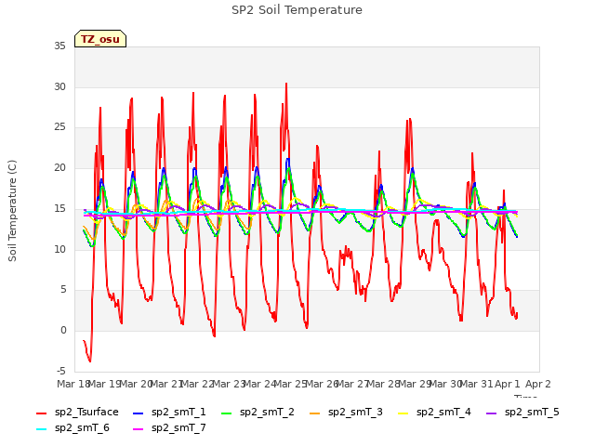
Task: Click the magenta sp2_smT_7 color marker
Action: click(139, 429)
